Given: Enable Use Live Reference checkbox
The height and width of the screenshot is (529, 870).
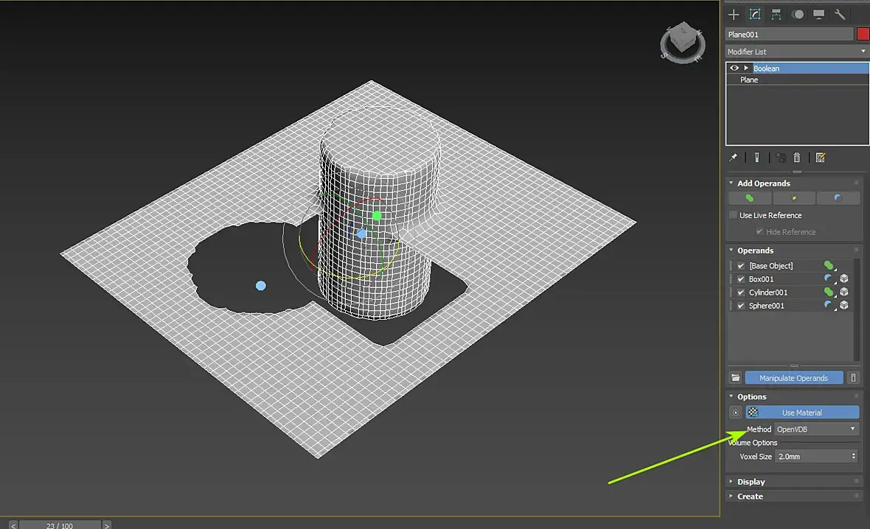Looking at the screenshot, I should (733, 215).
